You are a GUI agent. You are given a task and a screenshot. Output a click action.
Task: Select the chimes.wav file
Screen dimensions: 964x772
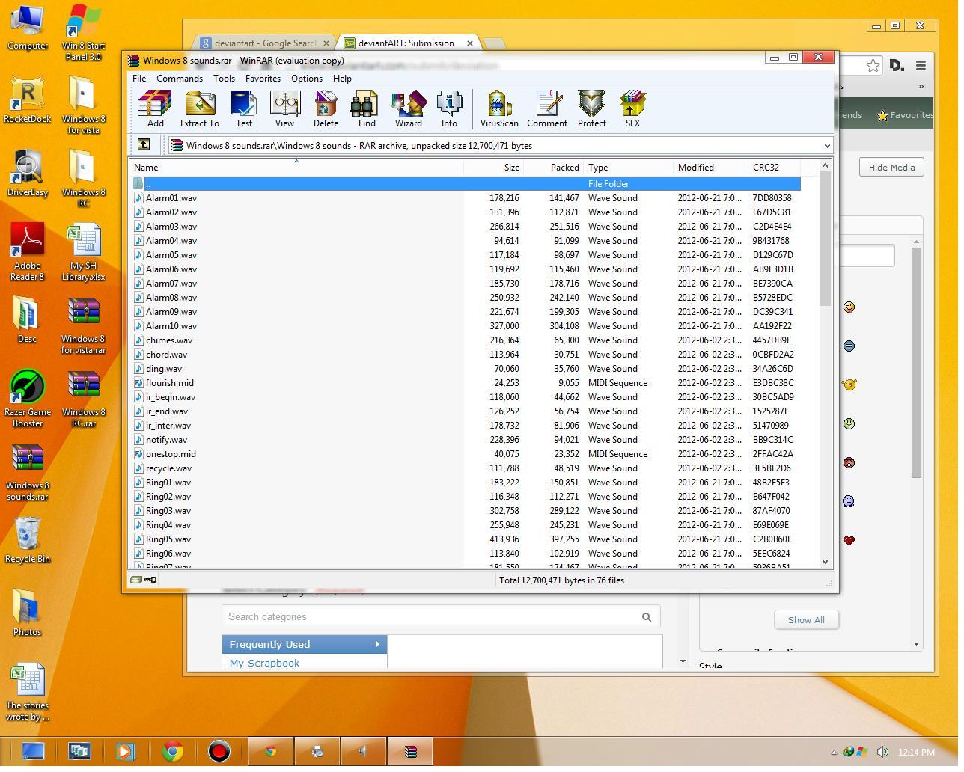466,340
